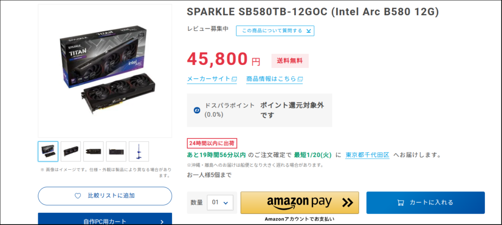
Task: Select the first box-and-card thumbnail
Action: (x=48, y=152)
